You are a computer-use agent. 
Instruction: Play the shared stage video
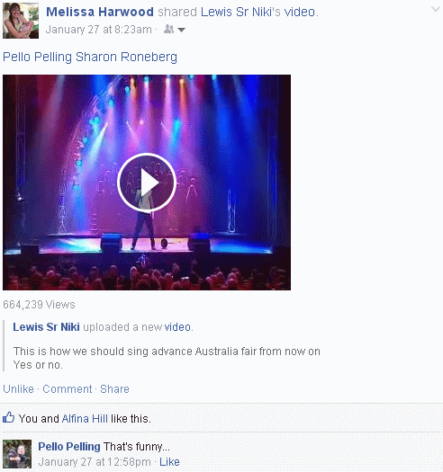(147, 183)
